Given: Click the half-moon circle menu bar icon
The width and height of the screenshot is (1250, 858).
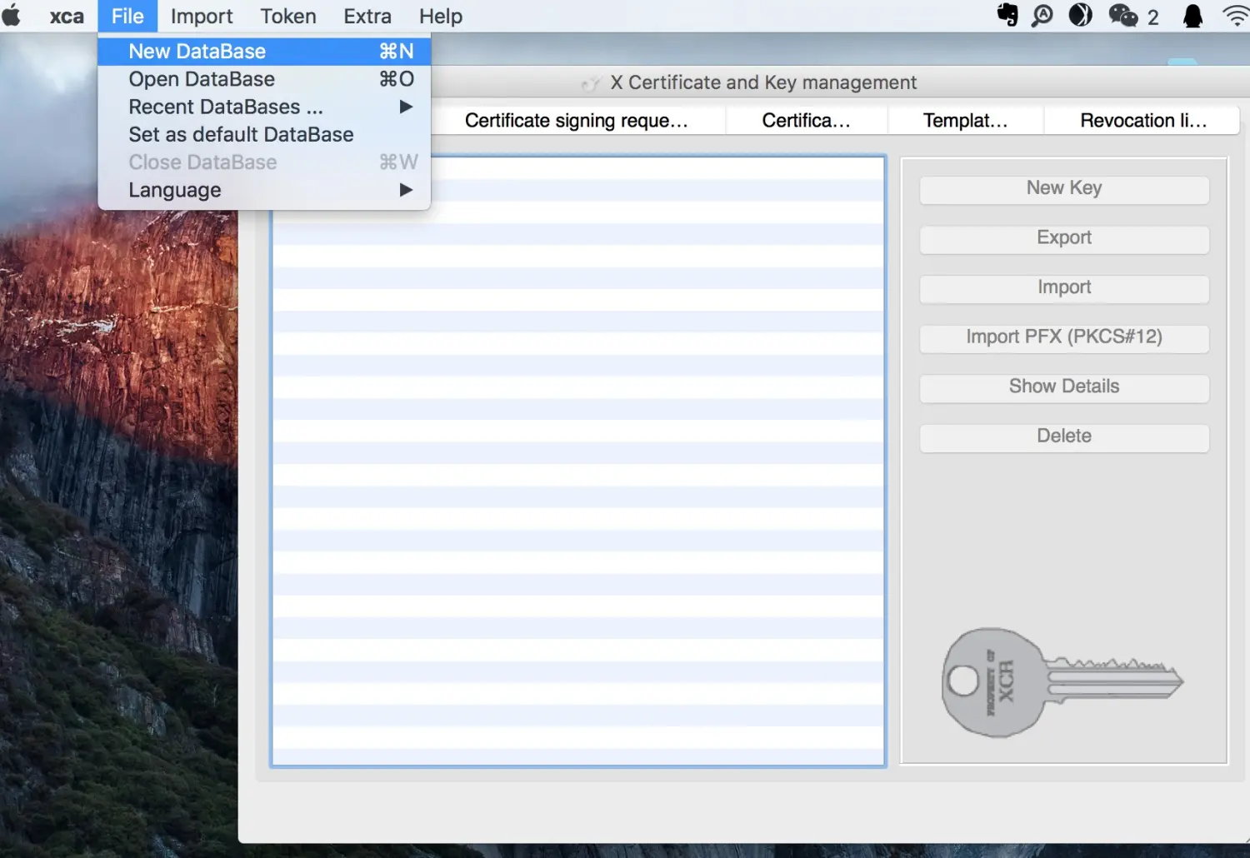Looking at the screenshot, I should click(1080, 15).
